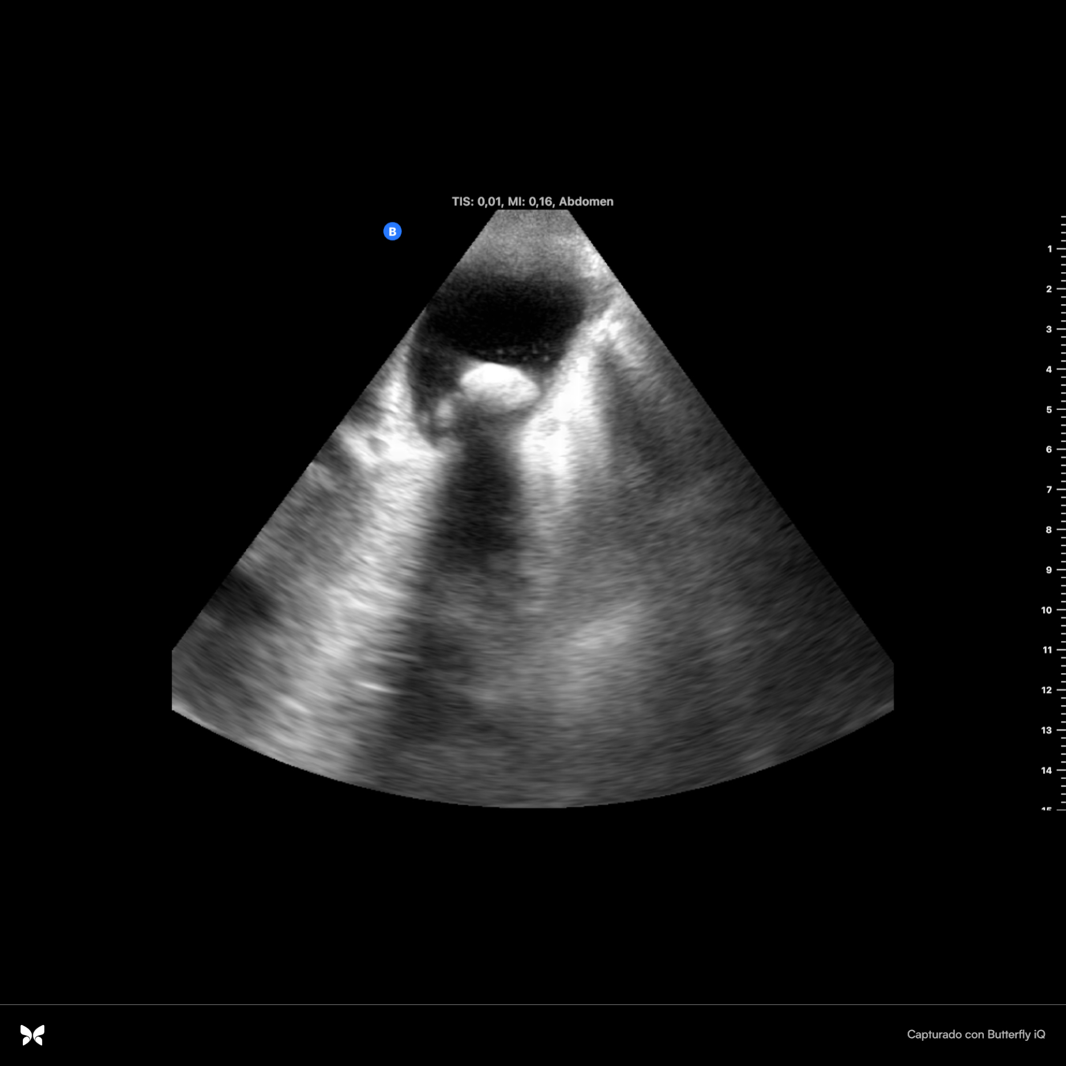Click the bright oval stone in scan
This screenshot has height=1066, width=1066.
pos(498,387)
